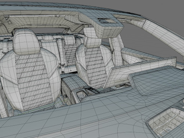Select the tilted infotainment display panel
Screen dimensions: 184x138
point(140,72)
